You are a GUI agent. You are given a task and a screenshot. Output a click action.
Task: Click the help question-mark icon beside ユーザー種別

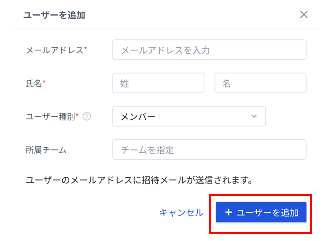[x=87, y=117]
